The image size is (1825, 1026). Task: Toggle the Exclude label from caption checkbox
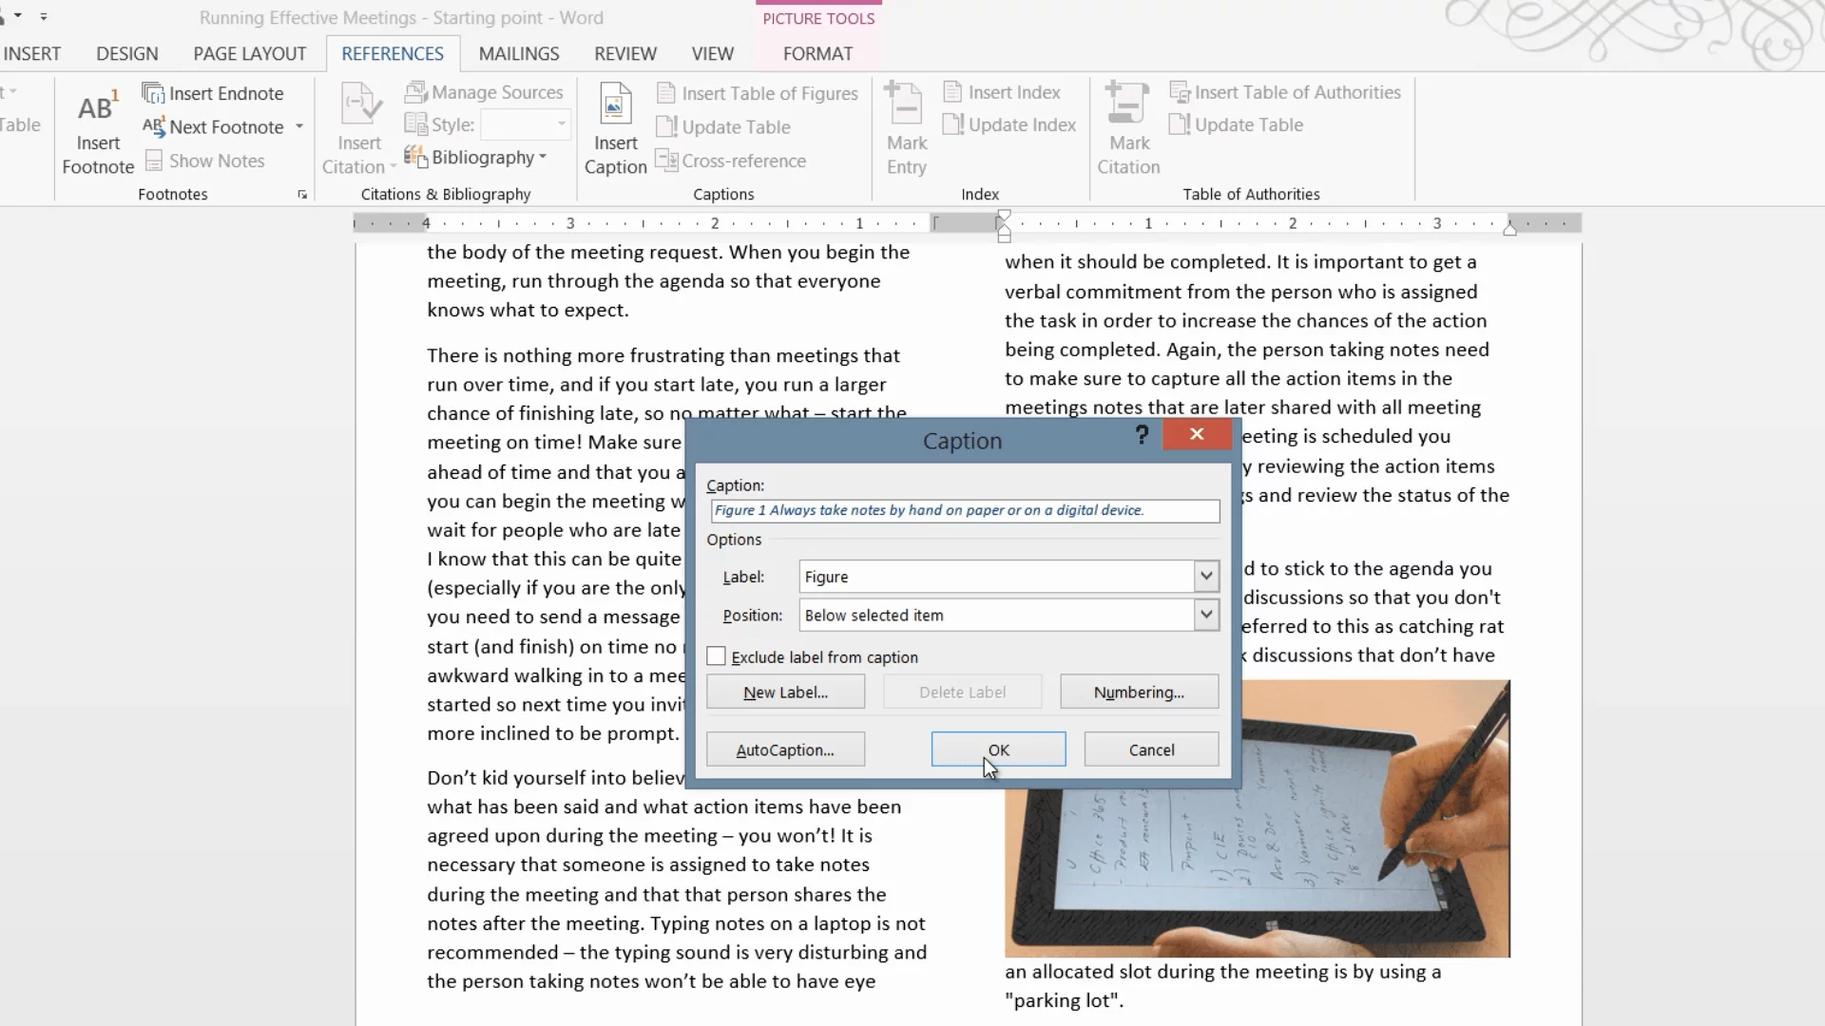tap(717, 656)
